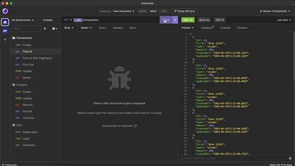Click the URL field with /transactions
Image resolution: width=295 pixels, height=166 pixels.
tap(116, 20)
